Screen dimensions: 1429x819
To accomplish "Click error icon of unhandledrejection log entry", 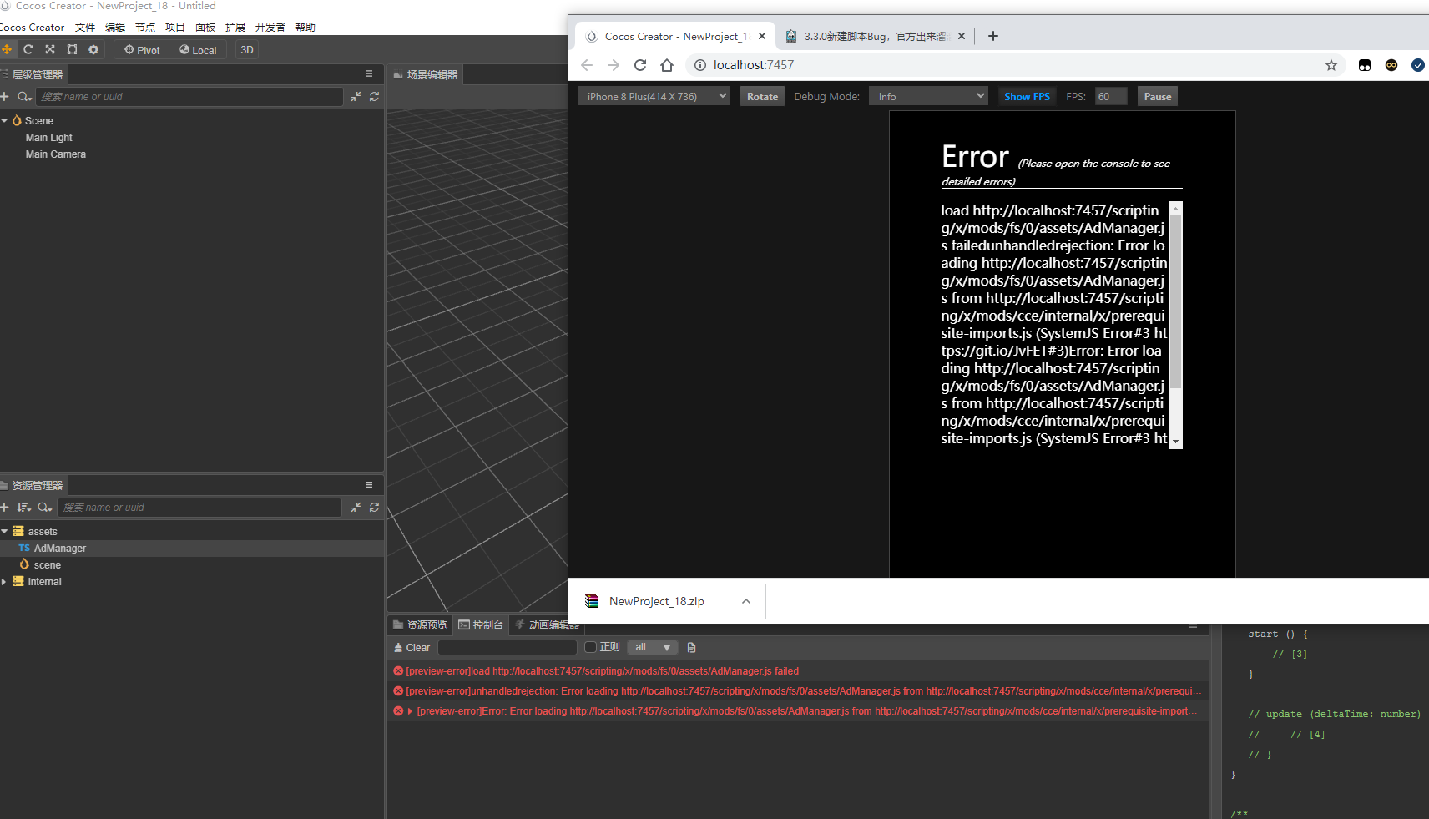I will (x=398, y=691).
